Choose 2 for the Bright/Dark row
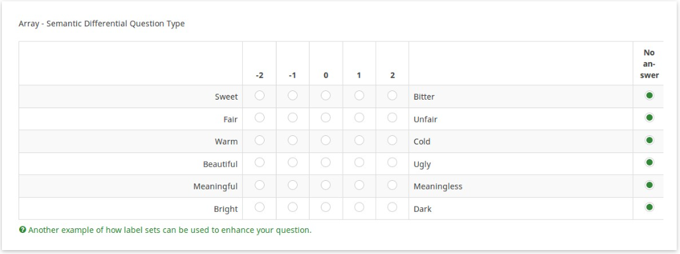Screen dimensions: 680x254 tap(392, 207)
